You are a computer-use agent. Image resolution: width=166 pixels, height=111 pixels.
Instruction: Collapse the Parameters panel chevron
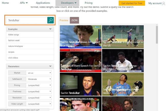tap(50, 66)
